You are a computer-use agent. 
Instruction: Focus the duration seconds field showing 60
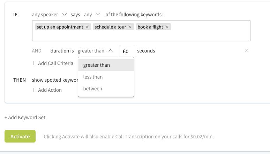[127, 51]
